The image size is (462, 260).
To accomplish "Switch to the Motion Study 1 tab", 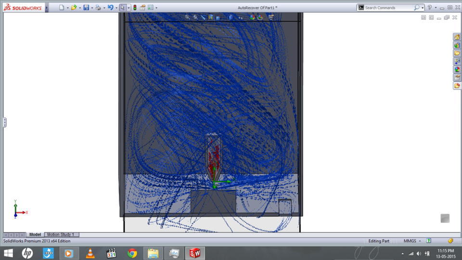I will [61, 234].
